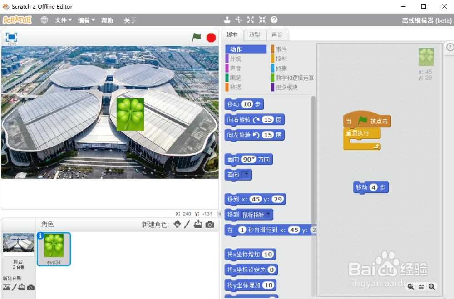454x299 pixels.
Task: Paint a new backdrop
Action: [x=14, y=287]
